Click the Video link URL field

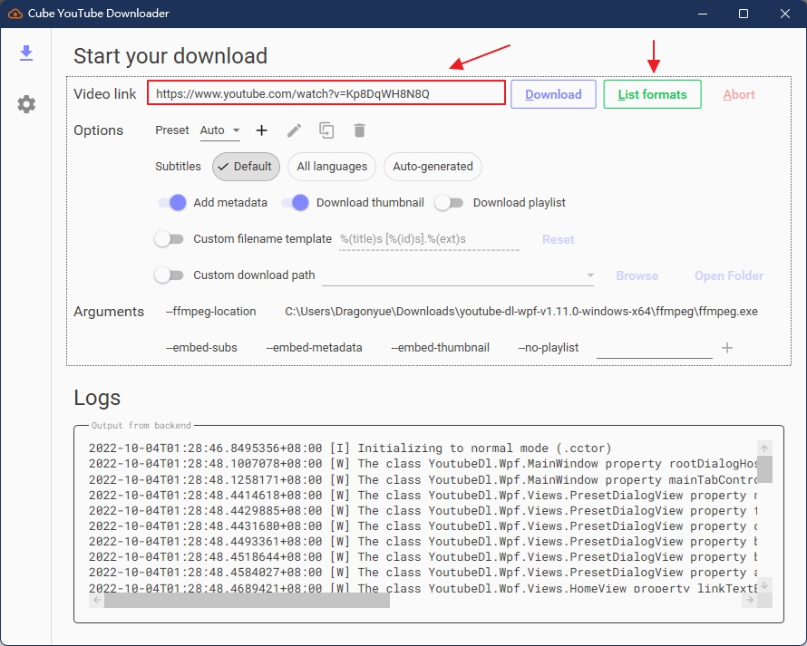326,93
